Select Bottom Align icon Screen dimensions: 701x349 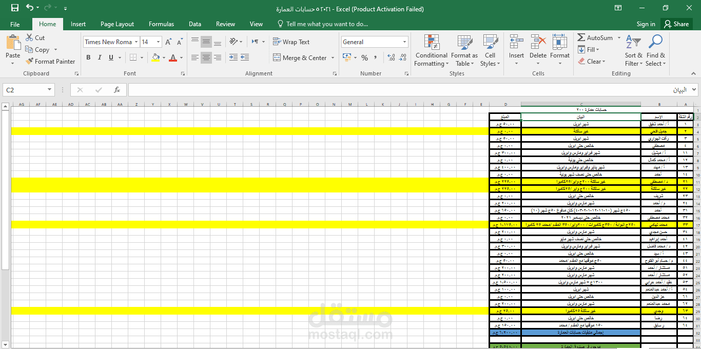tap(218, 42)
